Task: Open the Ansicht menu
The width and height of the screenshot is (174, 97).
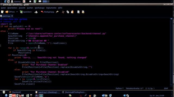Action: pyautogui.click(x=22, y=8)
